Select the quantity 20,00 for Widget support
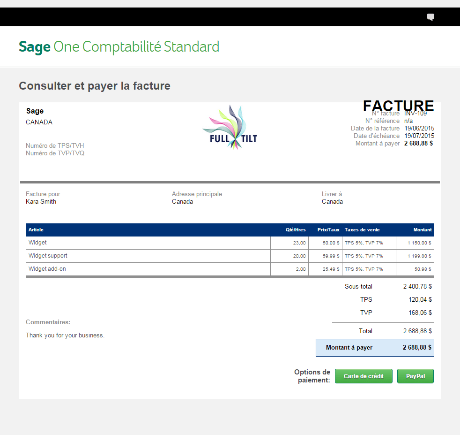 [299, 256]
